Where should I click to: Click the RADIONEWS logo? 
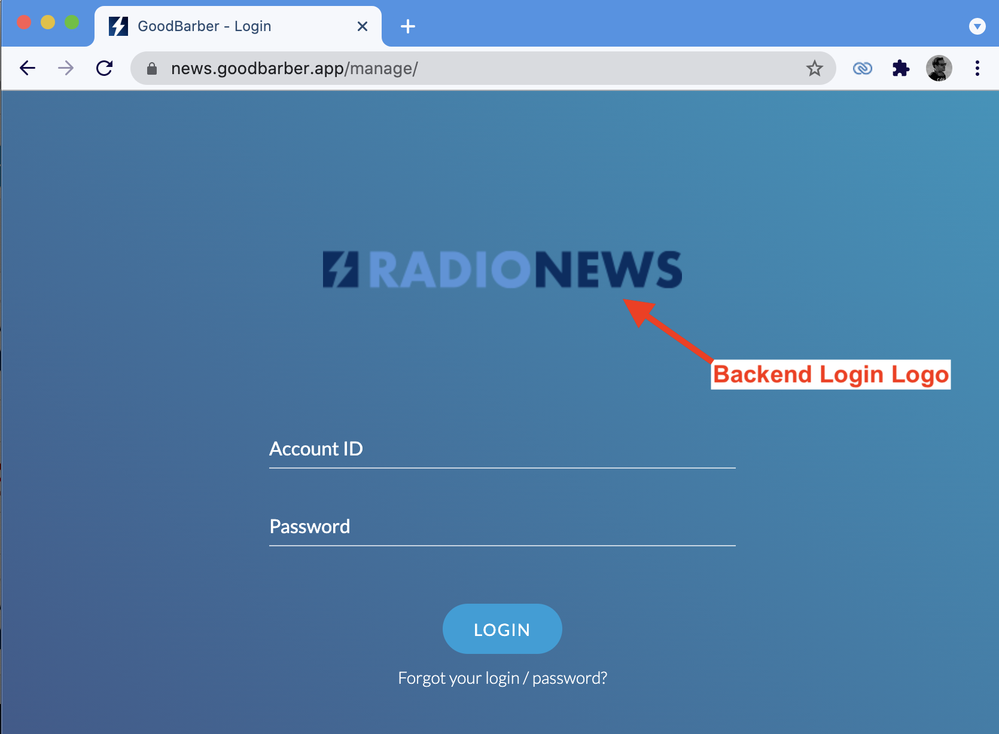502,270
